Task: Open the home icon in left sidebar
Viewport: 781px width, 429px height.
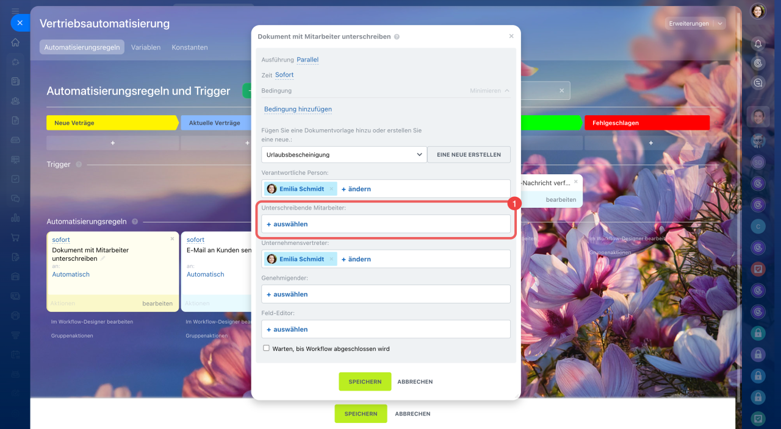Action: [x=15, y=42]
